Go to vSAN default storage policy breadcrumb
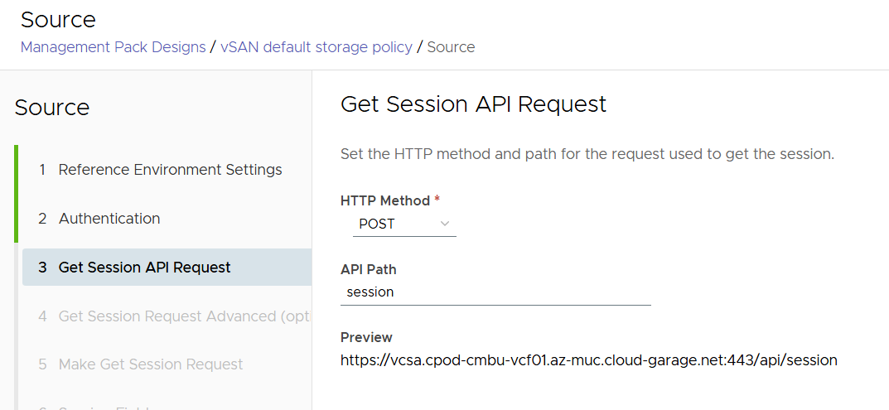 pyautogui.click(x=316, y=47)
